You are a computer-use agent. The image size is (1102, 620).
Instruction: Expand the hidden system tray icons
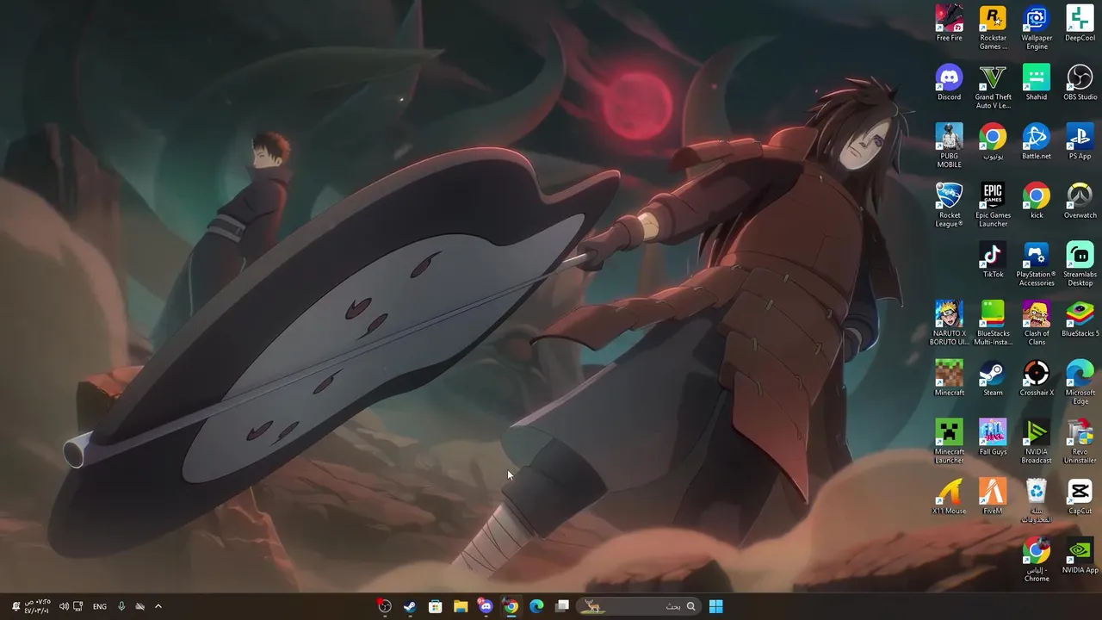pyautogui.click(x=158, y=606)
